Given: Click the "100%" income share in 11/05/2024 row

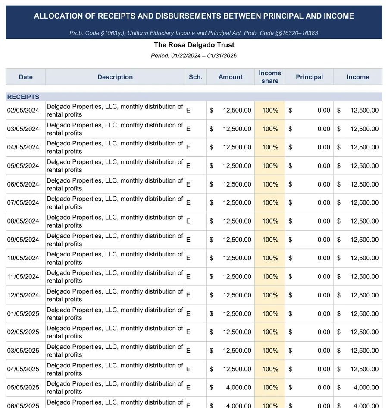Looking at the screenshot, I should (270, 277).
